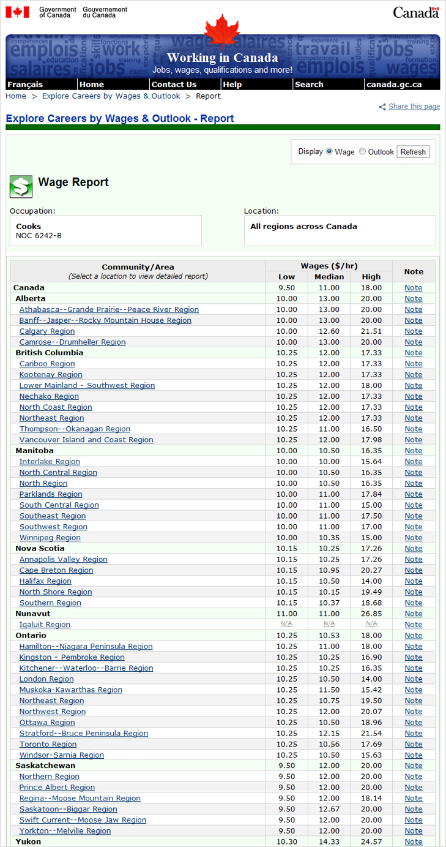This screenshot has height=847, width=446.
Task: Open the Nechako Region report
Action: pyautogui.click(x=49, y=397)
